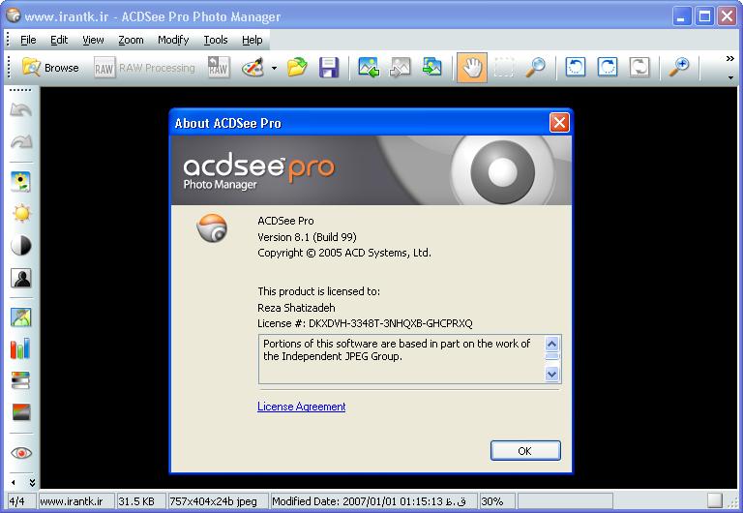
Task: Open the Browse mode button
Action: 50,68
